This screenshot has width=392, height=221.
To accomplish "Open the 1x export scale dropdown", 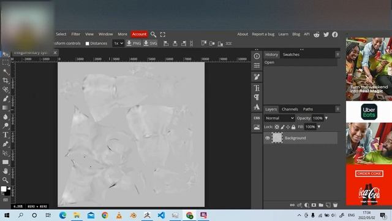I will pyautogui.click(x=118, y=44).
